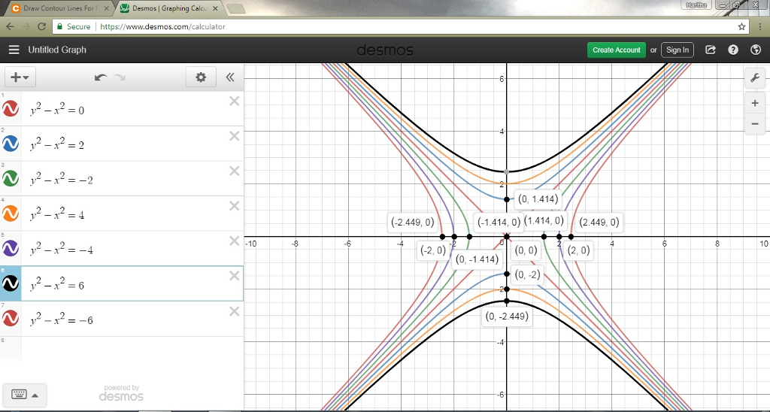Open the Help question mark menu
This screenshot has width=770, height=412.
point(733,50)
